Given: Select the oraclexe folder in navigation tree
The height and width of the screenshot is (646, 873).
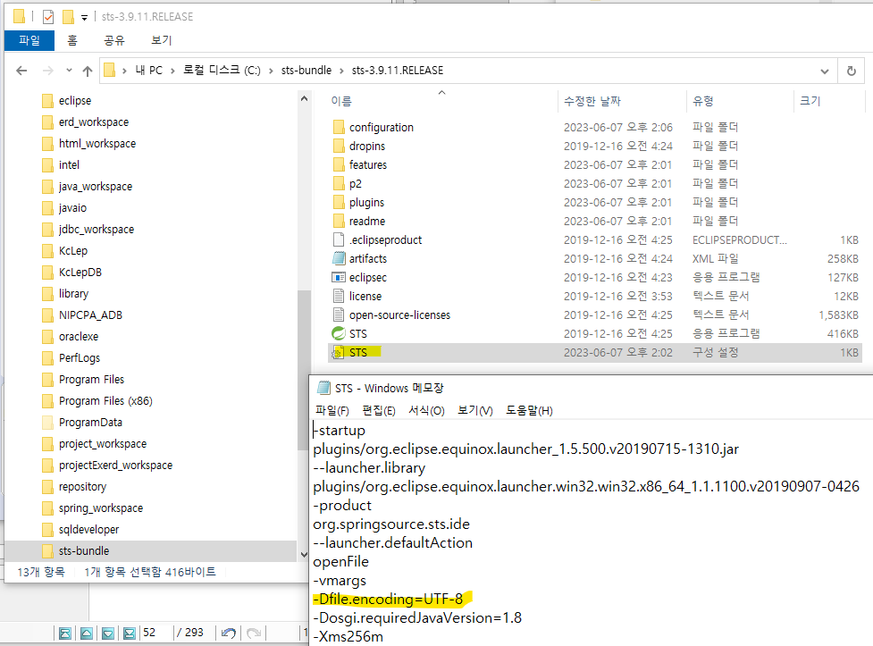Looking at the screenshot, I should click(79, 337).
